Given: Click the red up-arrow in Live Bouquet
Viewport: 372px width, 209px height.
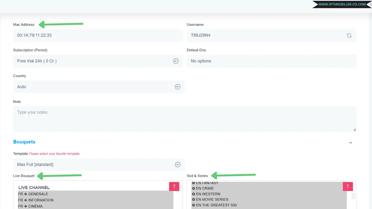Looking at the screenshot, I should [x=174, y=186].
